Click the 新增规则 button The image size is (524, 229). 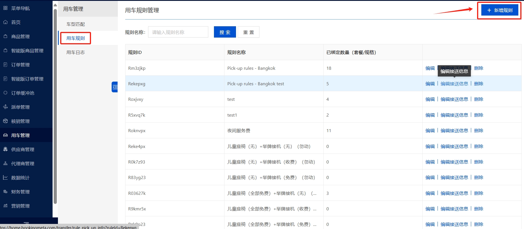[500, 10]
